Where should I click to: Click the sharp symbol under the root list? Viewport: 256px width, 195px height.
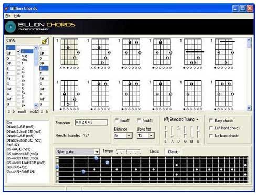(x=8, y=111)
